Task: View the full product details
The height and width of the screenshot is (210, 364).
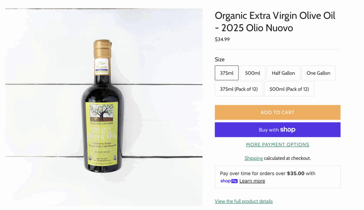Action: pos(243,201)
